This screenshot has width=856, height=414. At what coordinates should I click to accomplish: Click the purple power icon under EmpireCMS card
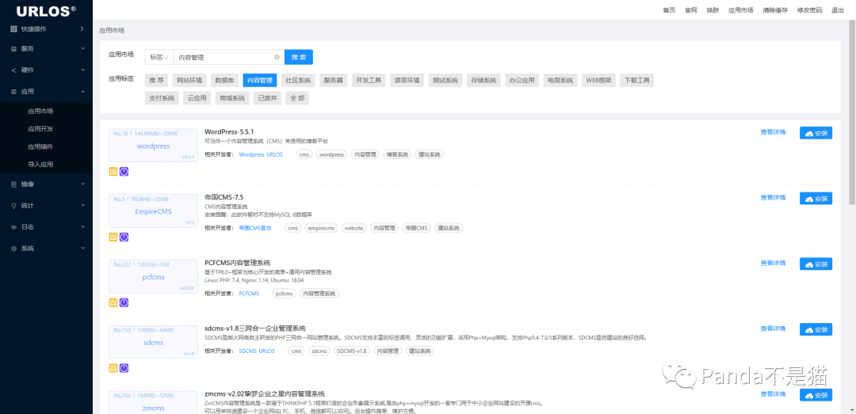(124, 237)
